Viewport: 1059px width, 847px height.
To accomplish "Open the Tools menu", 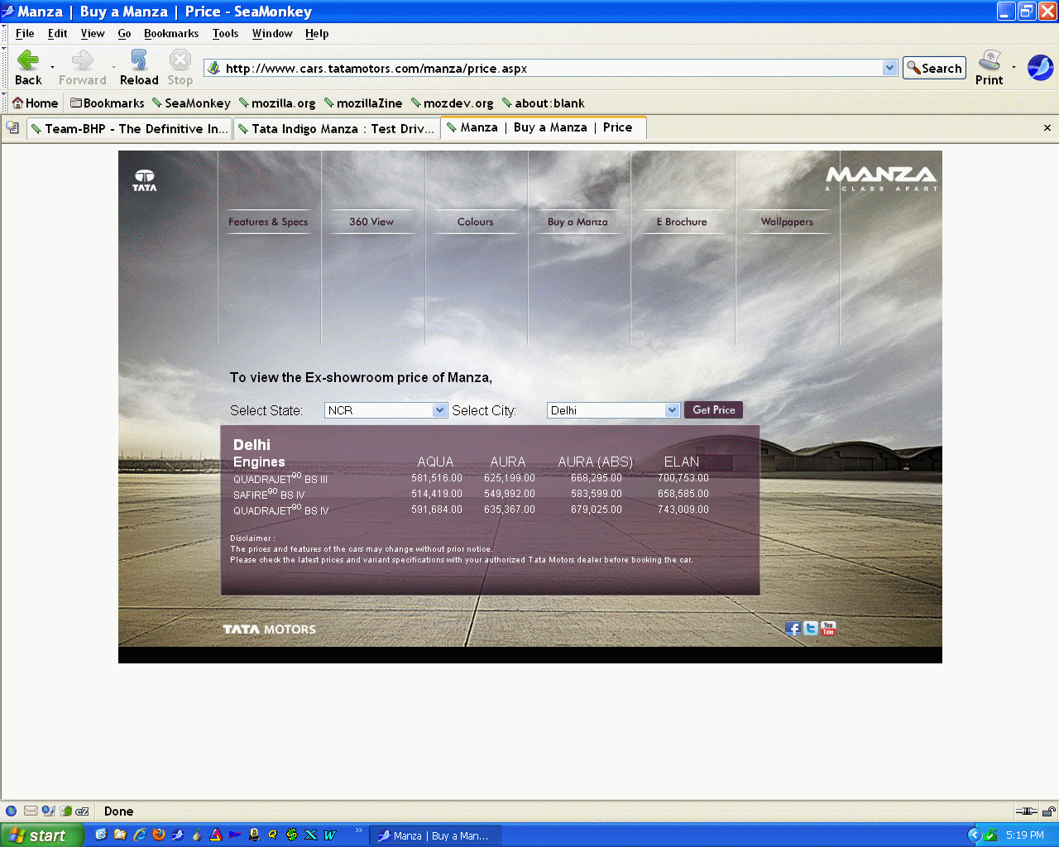I will [225, 33].
